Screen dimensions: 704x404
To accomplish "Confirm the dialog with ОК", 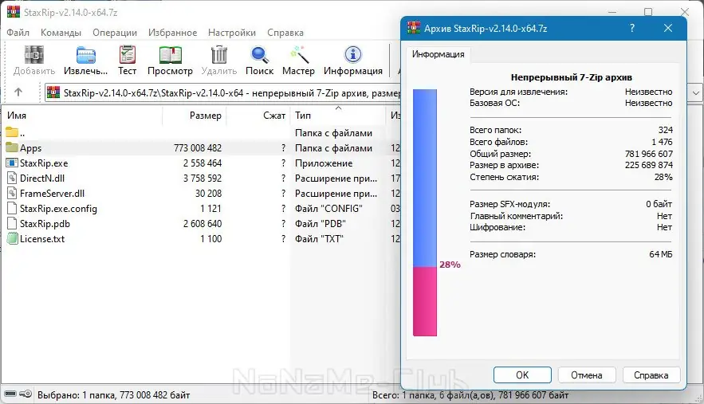I will tap(522, 375).
